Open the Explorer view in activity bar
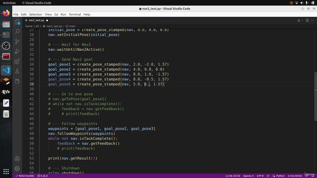This screenshot has width=317, height=178. point(17,22)
